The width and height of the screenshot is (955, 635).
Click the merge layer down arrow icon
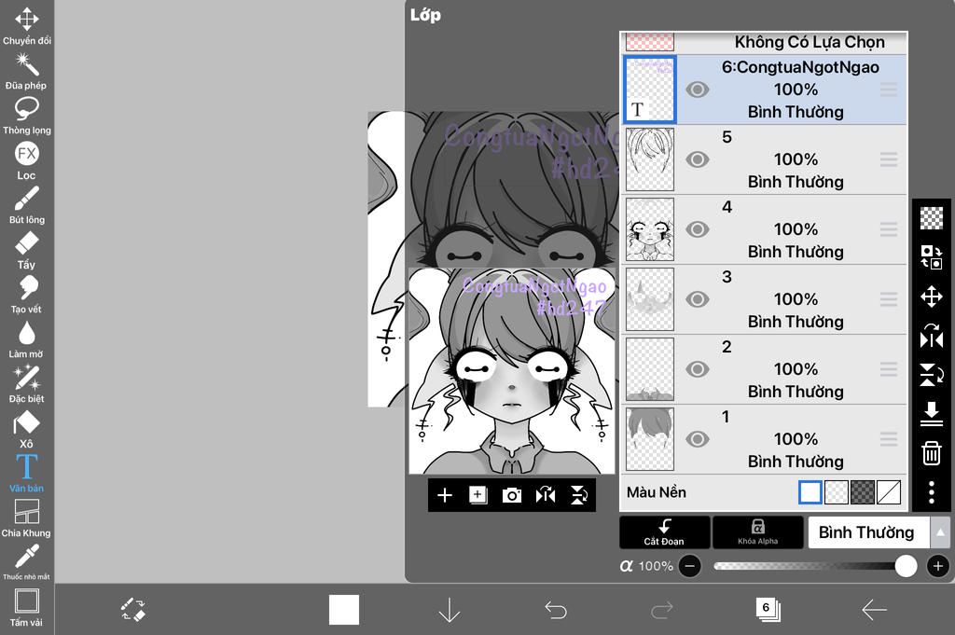(x=932, y=413)
